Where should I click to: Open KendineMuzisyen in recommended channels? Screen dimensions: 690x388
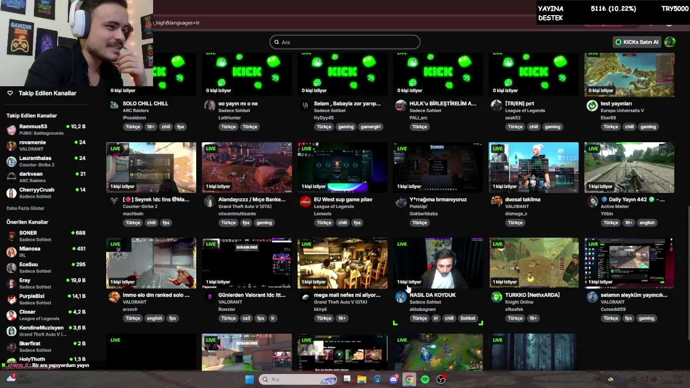42,328
